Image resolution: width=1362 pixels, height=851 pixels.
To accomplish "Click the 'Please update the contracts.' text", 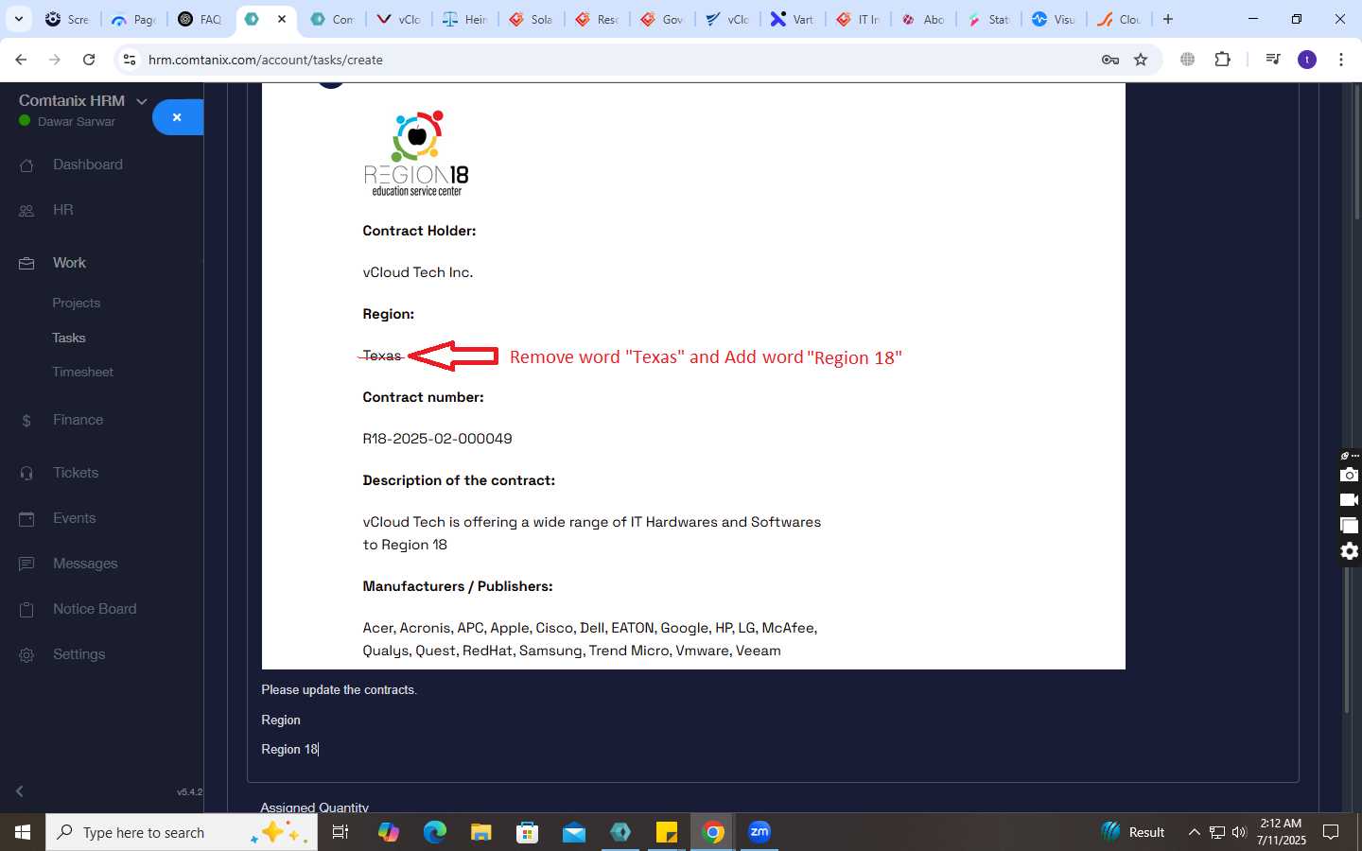I will (x=339, y=690).
